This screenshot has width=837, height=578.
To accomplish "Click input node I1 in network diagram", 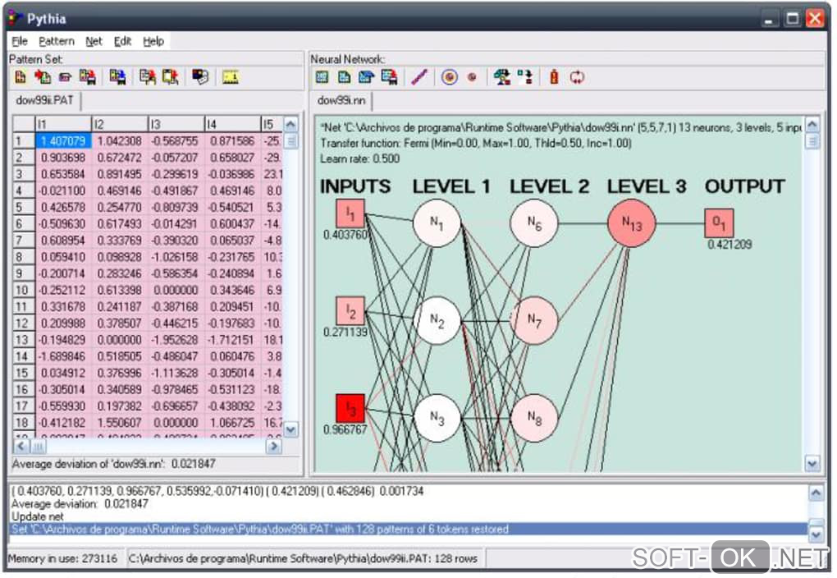I will click(350, 213).
